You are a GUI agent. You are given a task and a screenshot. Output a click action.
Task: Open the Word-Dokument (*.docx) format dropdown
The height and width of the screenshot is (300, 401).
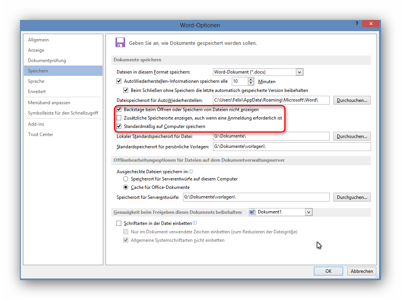299,72
